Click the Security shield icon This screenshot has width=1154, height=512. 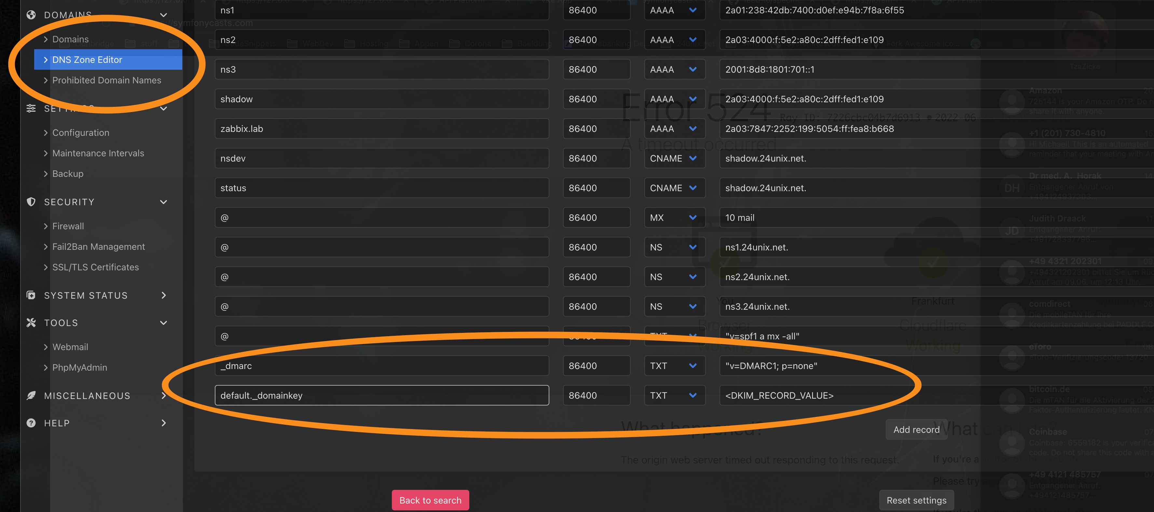(x=31, y=202)
